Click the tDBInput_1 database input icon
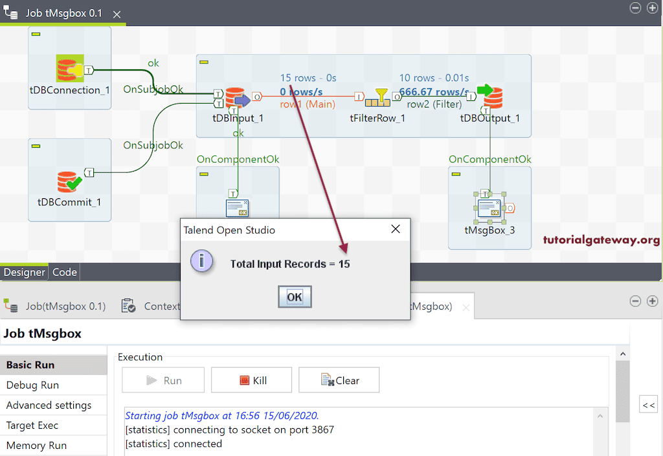The width and height of the screenshot is (663, 456). (x=234, y=98)
